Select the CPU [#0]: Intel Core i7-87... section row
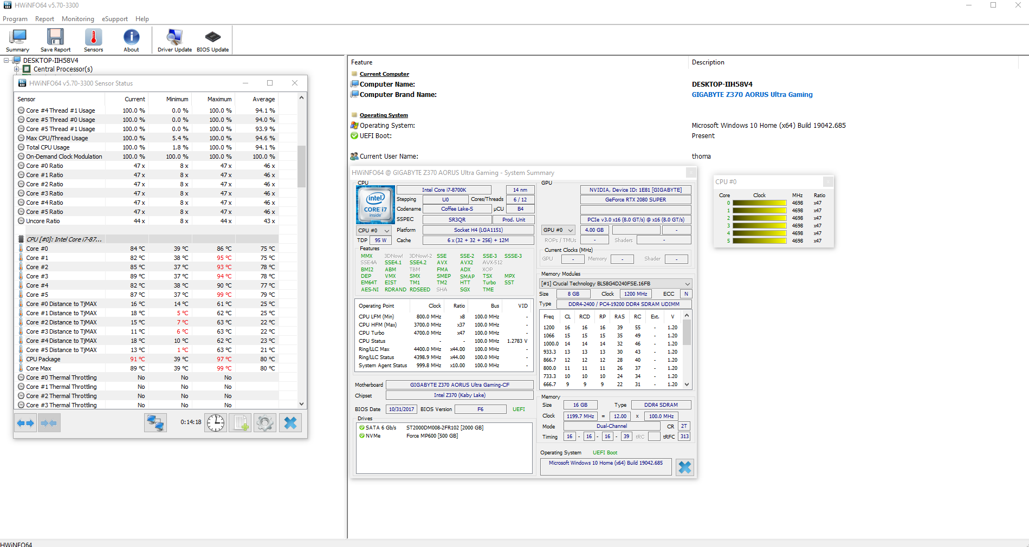Viewport: 1029px width, 547px height. pos(147,239)
